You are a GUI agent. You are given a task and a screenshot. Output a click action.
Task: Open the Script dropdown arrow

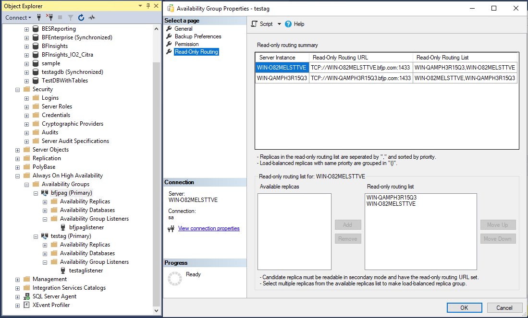279,24
